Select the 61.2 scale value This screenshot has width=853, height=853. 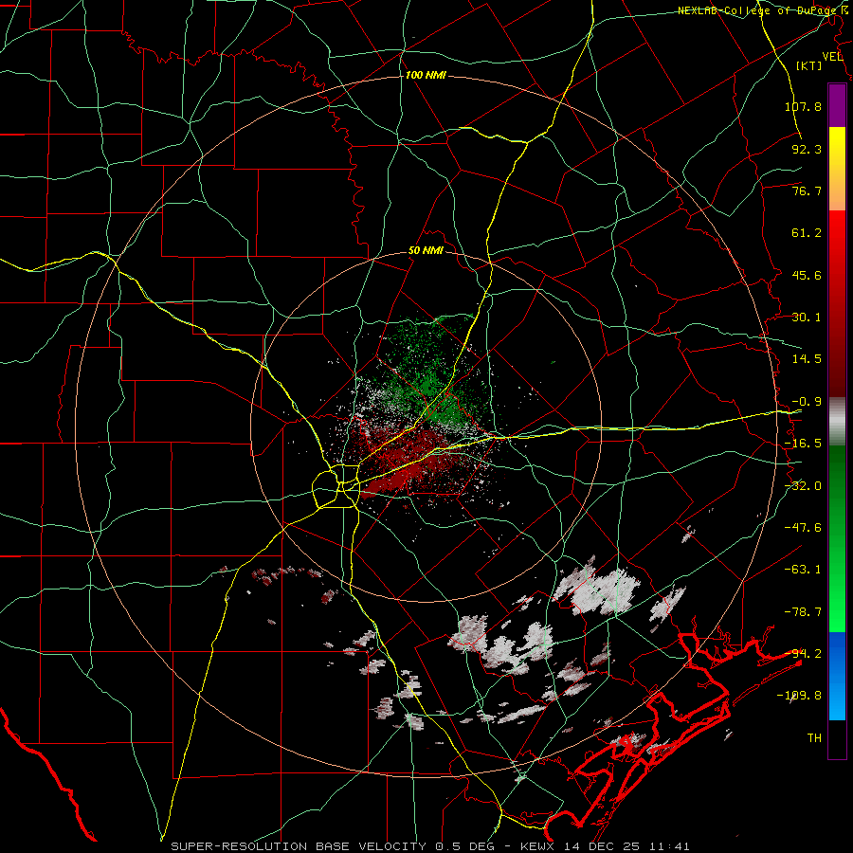point(807,233)
